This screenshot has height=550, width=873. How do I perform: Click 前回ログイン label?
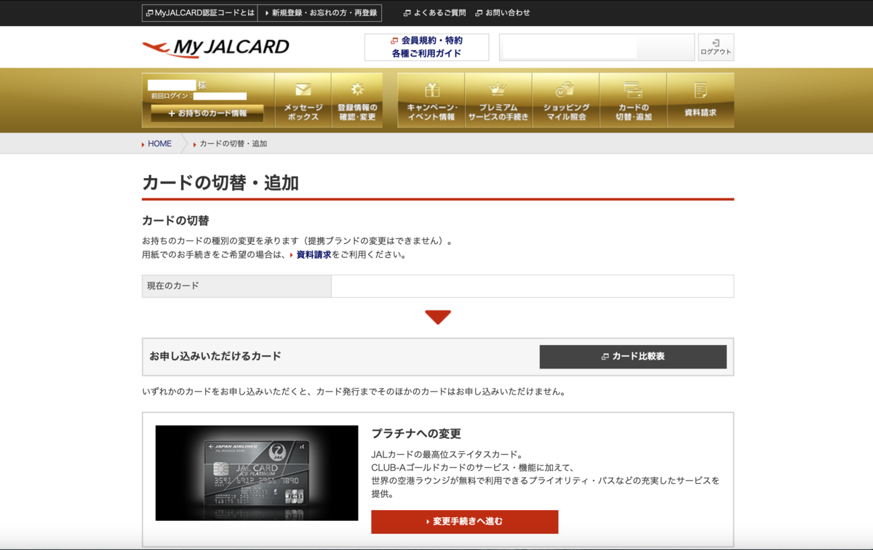171,96
